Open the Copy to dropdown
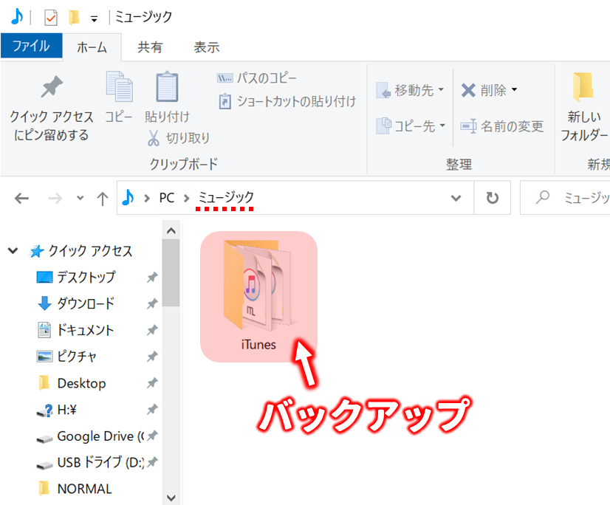This screenshot has width=610, height=505. (x=411, y=126)
